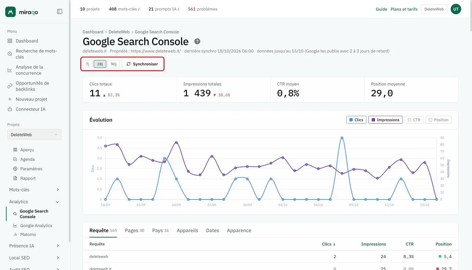Image resolution: width=472 pixels, height=270 pixels.
Task: Click the miraqo logo icon
Action: point(10,12)
